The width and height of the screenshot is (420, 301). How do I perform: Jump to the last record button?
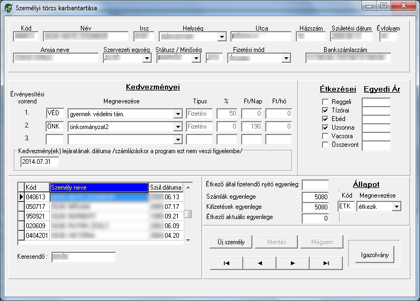[x=326, y=263]
